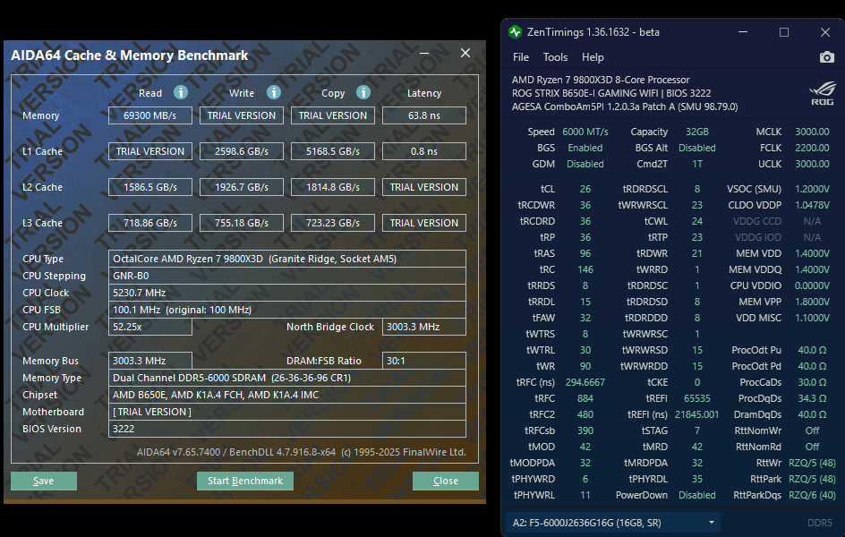845x537 pixels.
Task: Click the Memory Bus field 3003.3 MHz
Action: click(x=150, y=361)
